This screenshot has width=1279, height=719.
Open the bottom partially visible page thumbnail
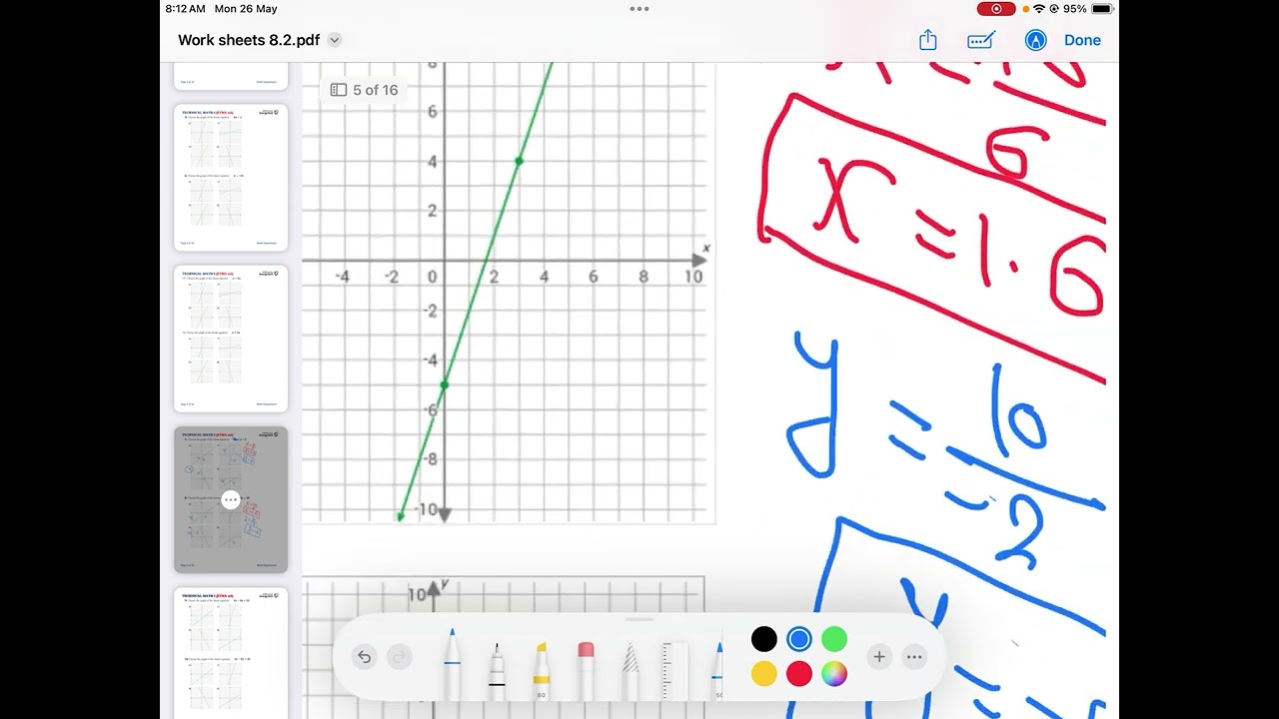click(x=231, y=653)
